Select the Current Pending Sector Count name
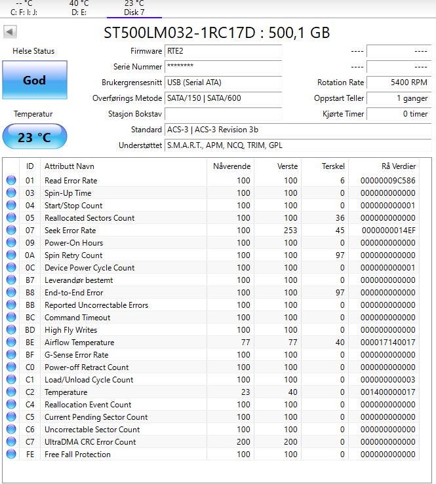This screenshot has height=484, width=436. [96, 417]
